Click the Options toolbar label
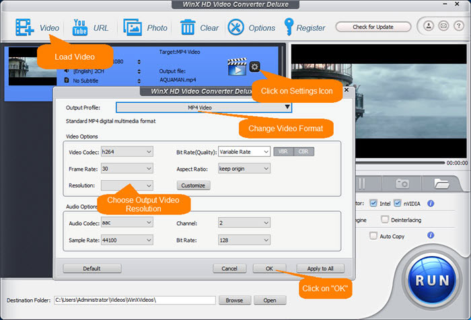The height and width of the screenshot is (320, 471). click(x=262, y=28)
